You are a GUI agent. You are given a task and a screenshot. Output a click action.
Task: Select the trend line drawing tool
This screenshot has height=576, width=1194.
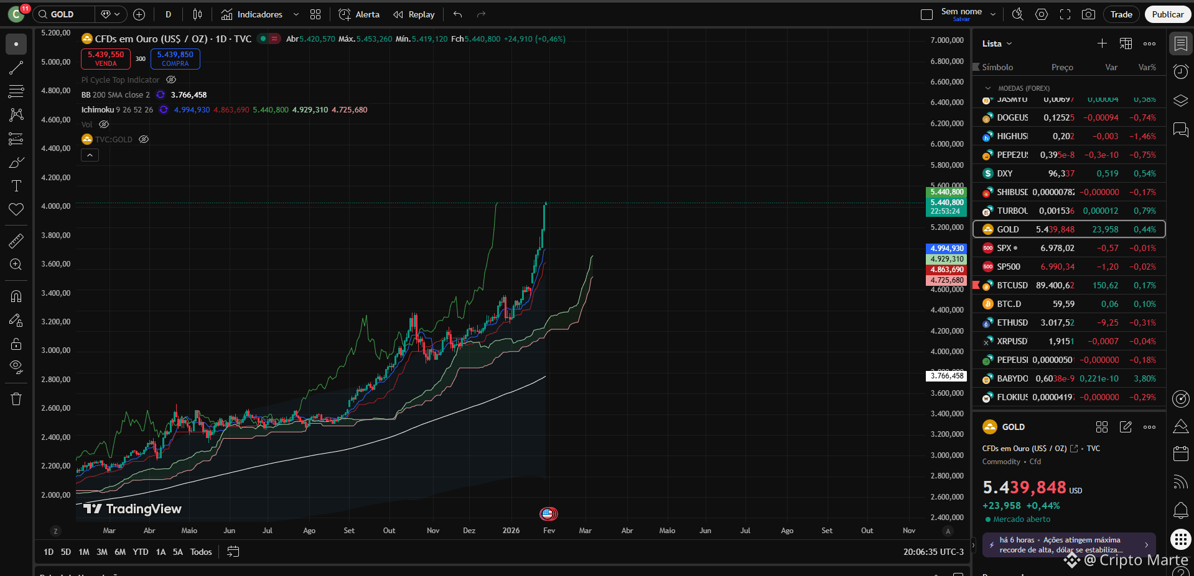(x=16, y=68)
